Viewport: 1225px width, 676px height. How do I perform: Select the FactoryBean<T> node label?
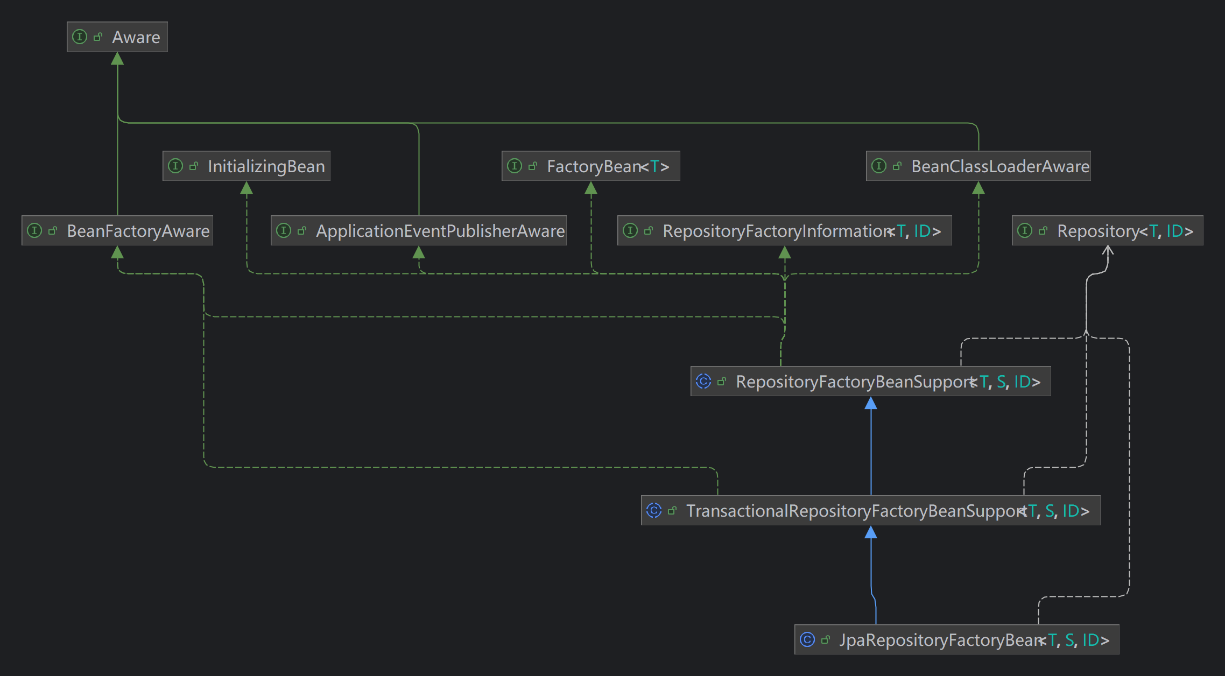607,166
